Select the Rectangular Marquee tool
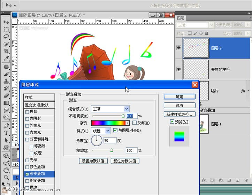 [x=6, y=29]
